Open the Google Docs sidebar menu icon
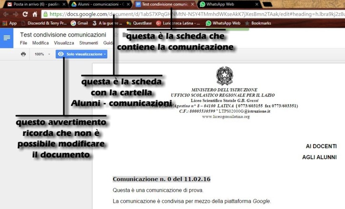Image resolution: width=345 pixels, height=209 pixels. 7,38
